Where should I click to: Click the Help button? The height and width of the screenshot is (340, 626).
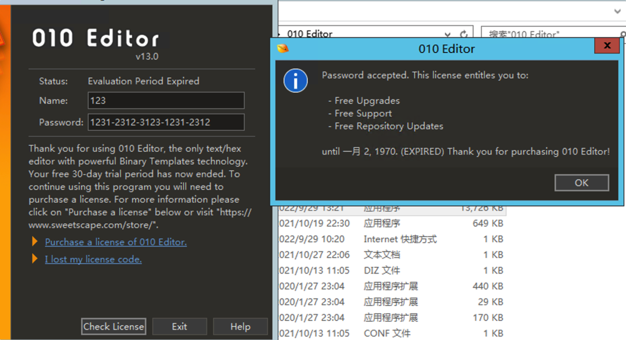(241, 327)
